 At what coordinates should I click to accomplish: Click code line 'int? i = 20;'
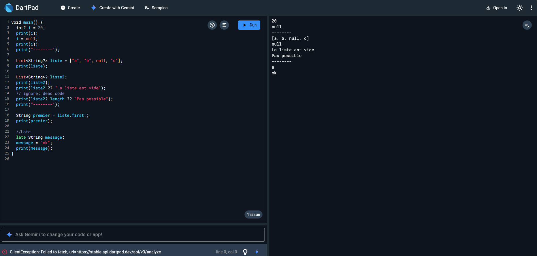[31, 28]
